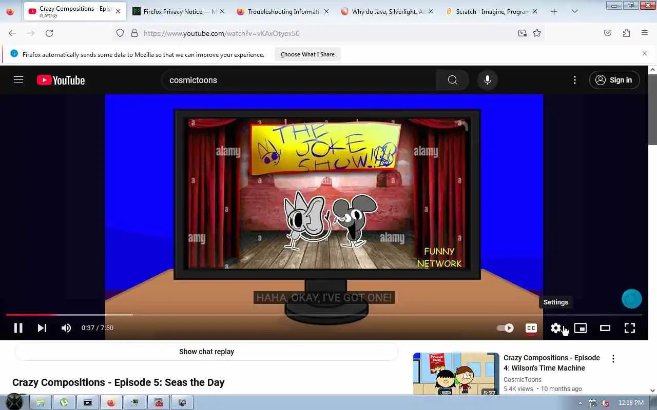The height and width of the screenshot is (410, 657).
Task: Enter fullscreen mode
Action: pos(630,328)
